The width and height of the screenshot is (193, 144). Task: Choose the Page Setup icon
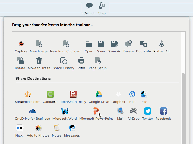pos(98,61)
